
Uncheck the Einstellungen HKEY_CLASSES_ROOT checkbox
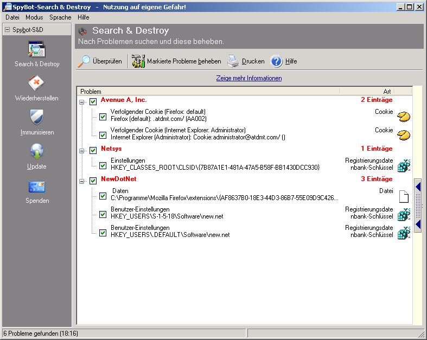(x=103, y=165)
